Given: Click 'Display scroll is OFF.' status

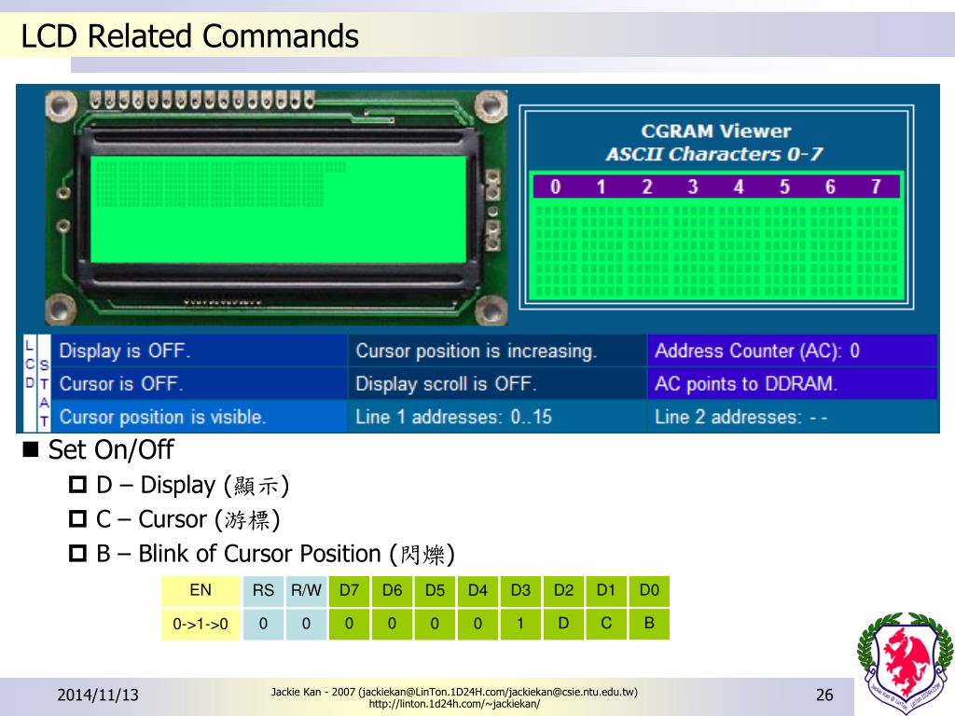Looking at the screenshot, I should point(497,383).
